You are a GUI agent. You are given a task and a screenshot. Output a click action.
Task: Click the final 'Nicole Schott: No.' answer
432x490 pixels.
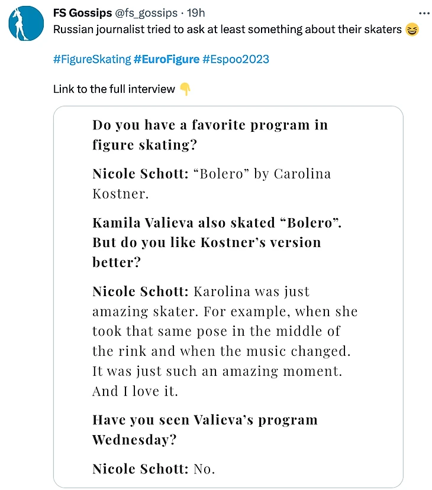pos(154,469)
